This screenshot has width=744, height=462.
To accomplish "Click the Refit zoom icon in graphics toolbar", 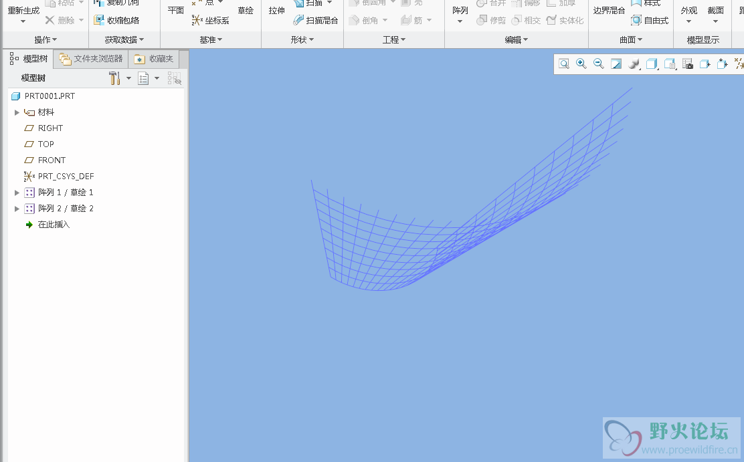I will 564,64.
